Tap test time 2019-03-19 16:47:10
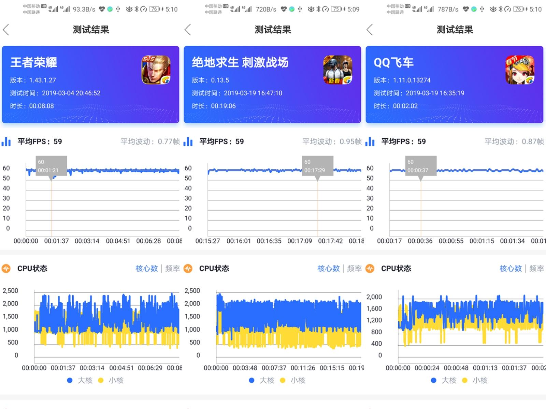The image size is (546, 409). [x=253, y=93]
